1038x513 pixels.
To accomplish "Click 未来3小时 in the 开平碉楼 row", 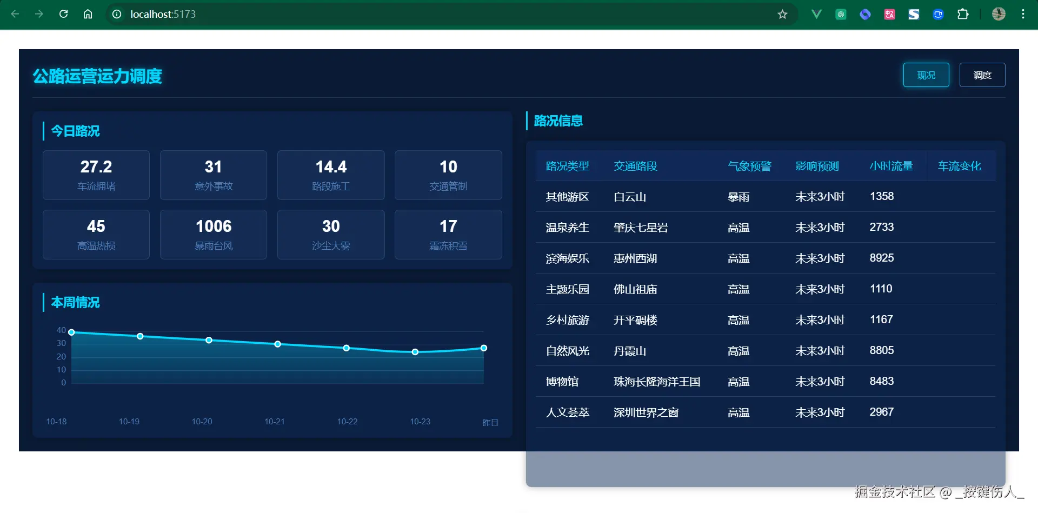I will 820,320.
